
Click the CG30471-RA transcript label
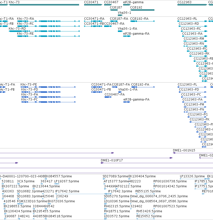(94, 19)
